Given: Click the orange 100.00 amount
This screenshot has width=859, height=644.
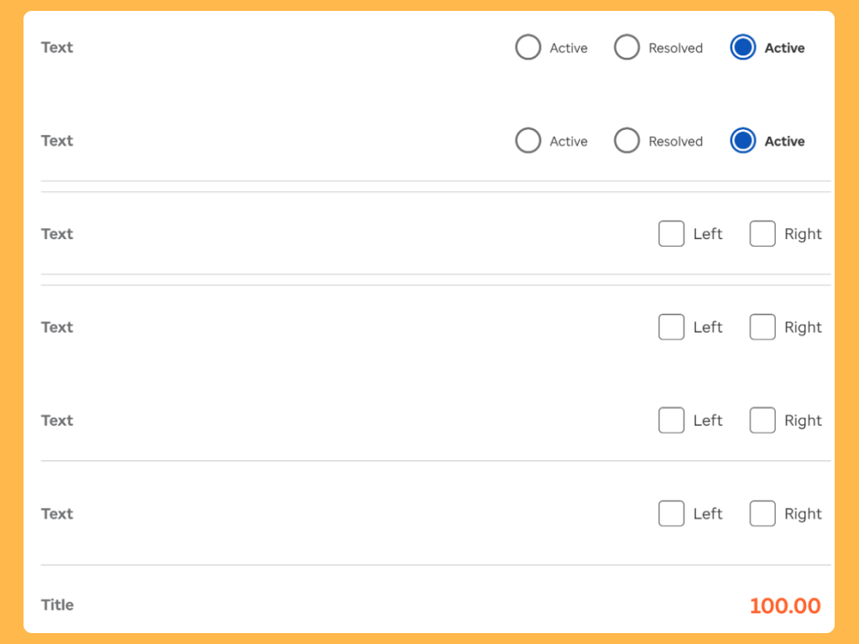Looking at the screenshot, I should pyautogui.click(x=784, y=605).
